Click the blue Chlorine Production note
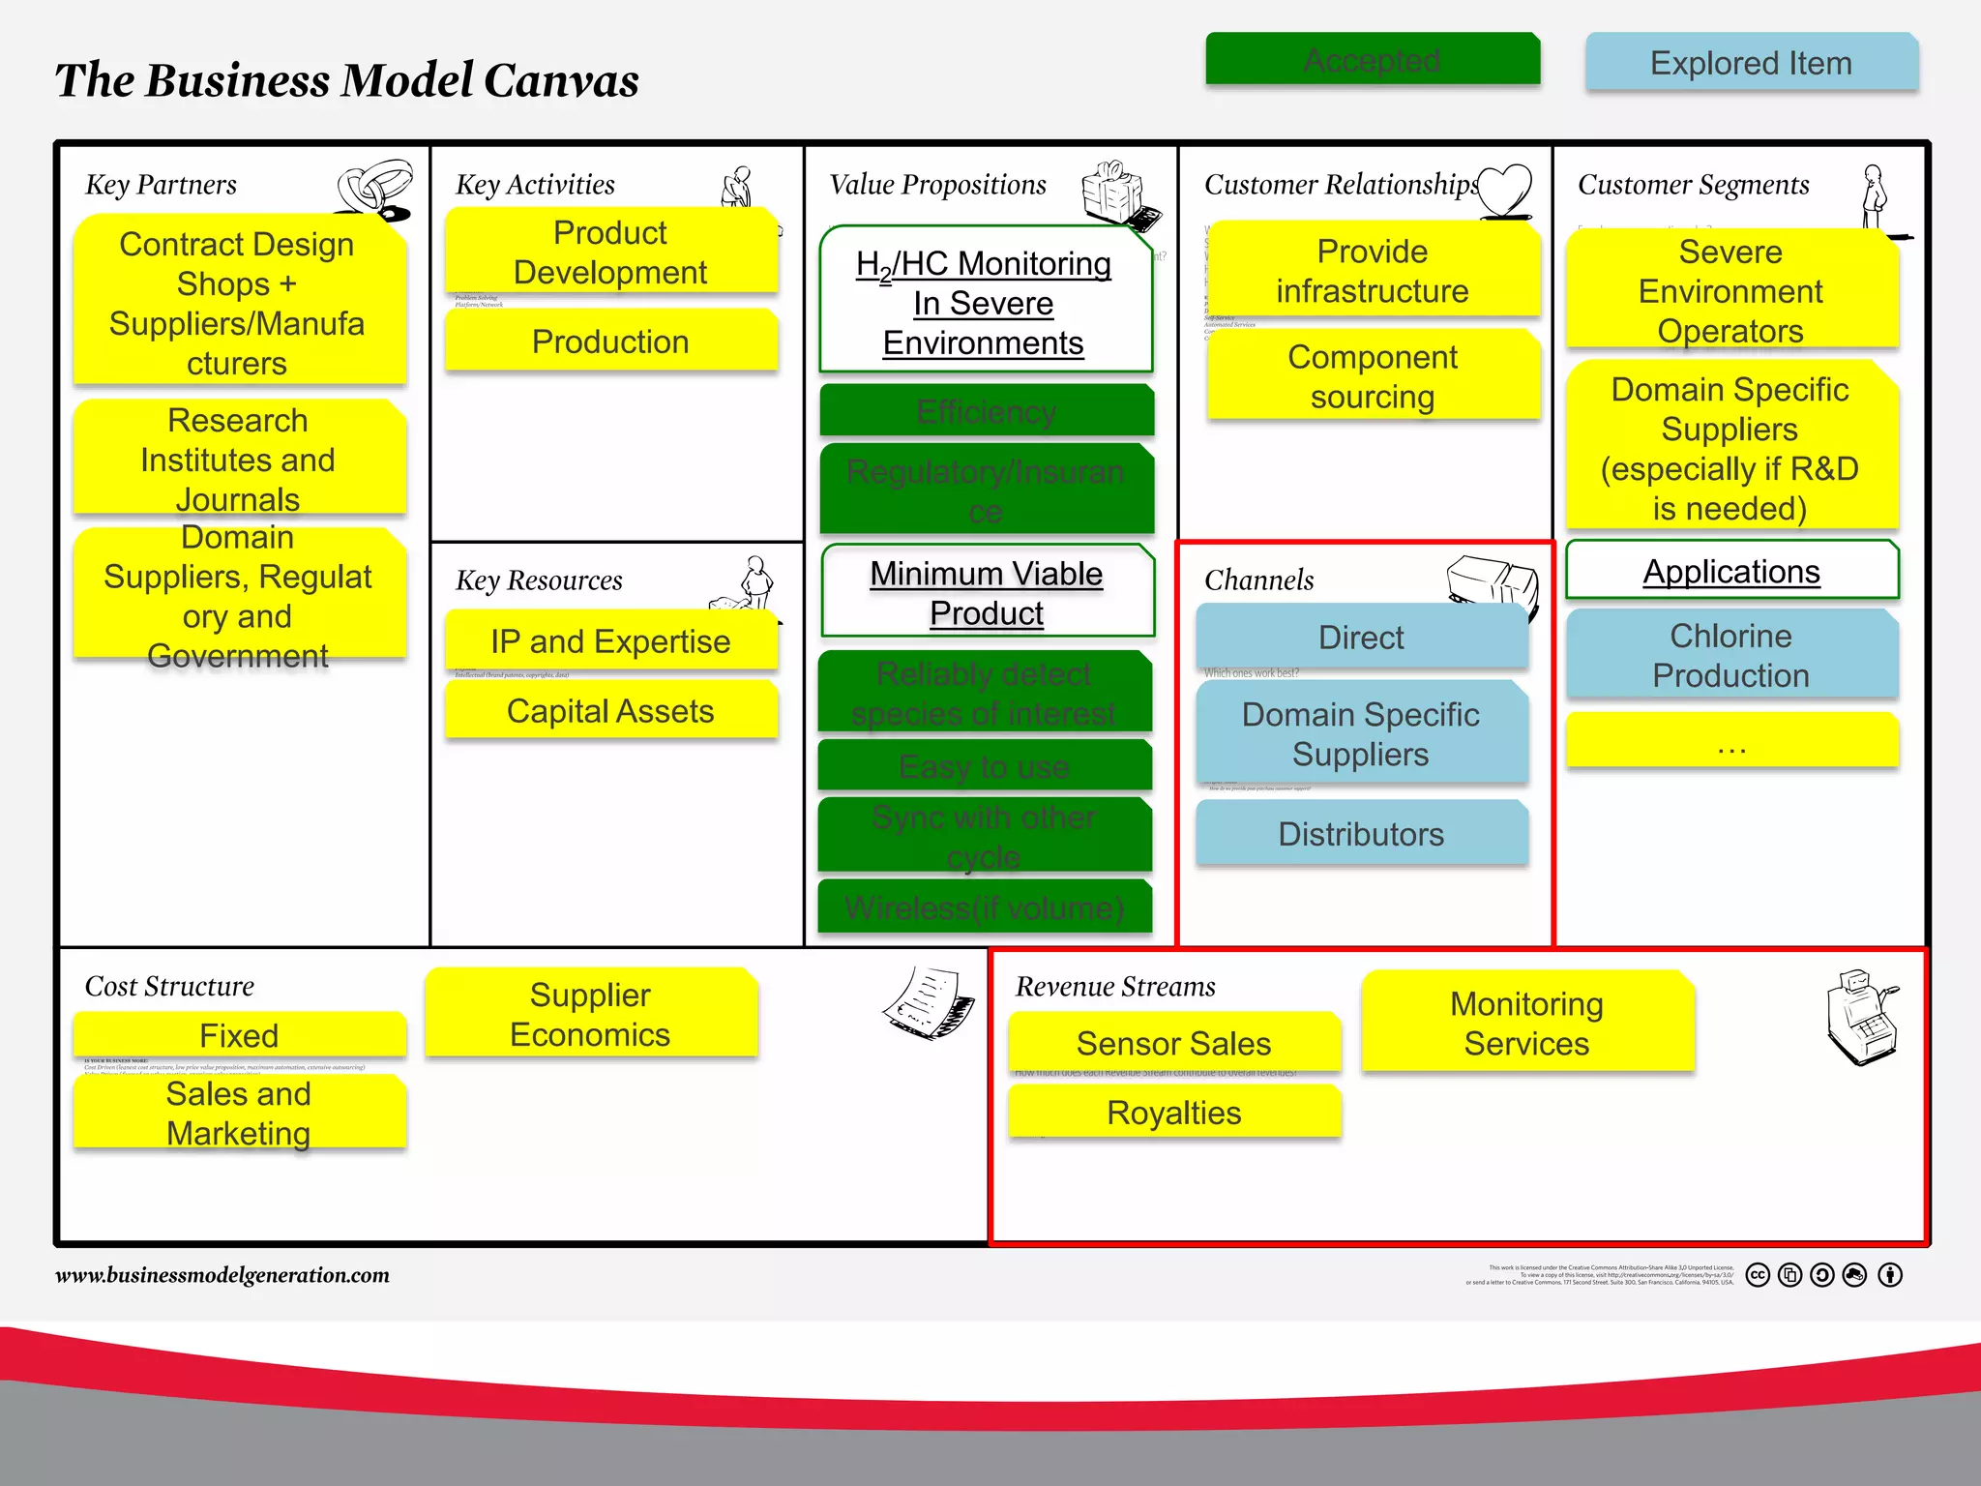The height and width of the screenshot is (1486, 1981). [1731, 654]
